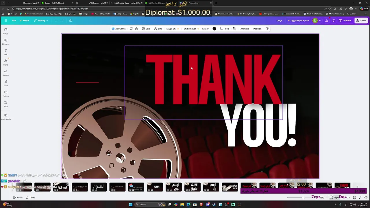Screen dimensions: 370x208
Task: Click the Share button
Action: [x=361, y=21]
